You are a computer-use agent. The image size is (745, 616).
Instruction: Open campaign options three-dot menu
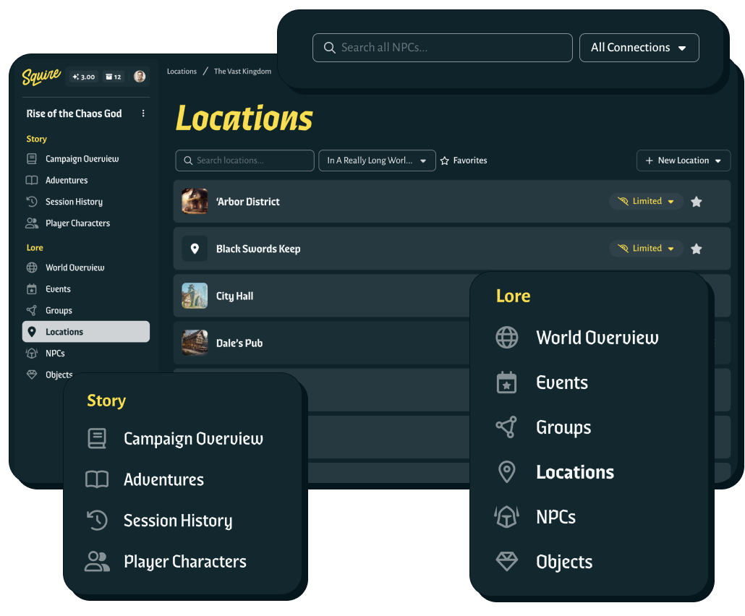[143, 114]
